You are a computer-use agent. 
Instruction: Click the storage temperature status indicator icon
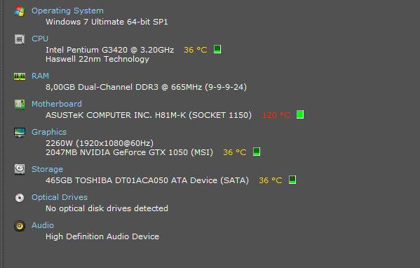tap(292, 180)
